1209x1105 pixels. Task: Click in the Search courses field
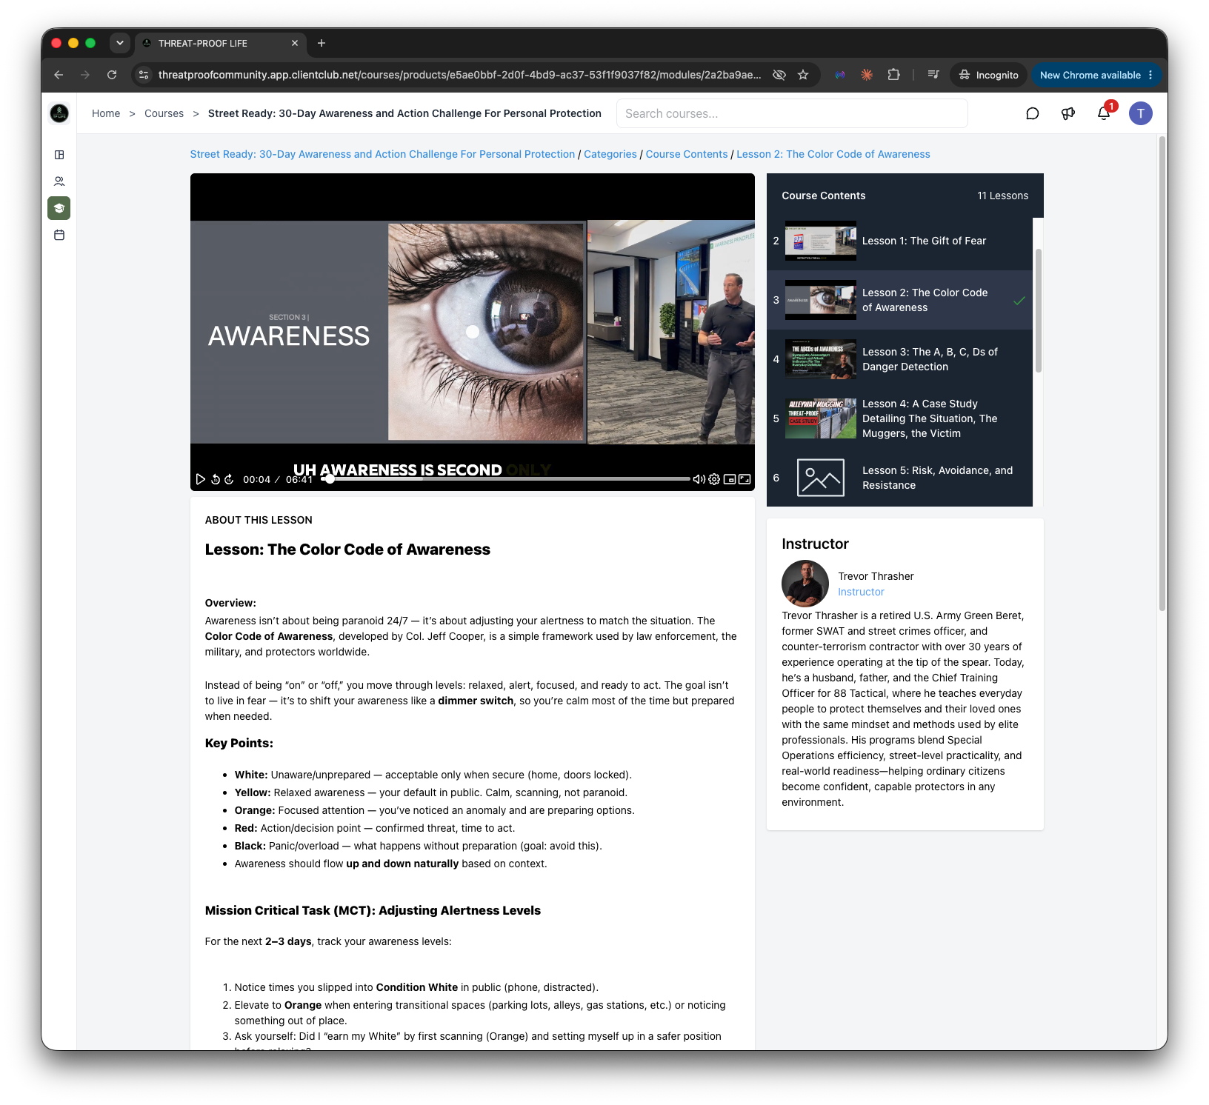[792, 113]
